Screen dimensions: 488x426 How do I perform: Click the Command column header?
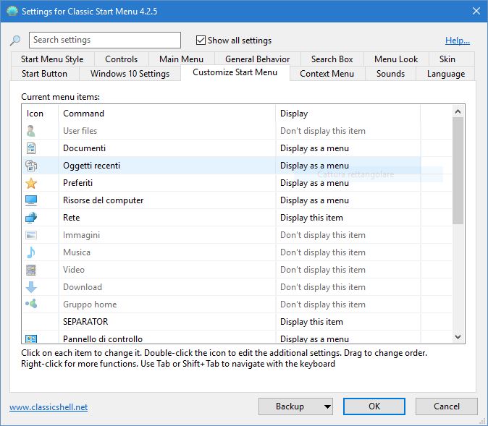pyautogui.click(x=167, y=114)
